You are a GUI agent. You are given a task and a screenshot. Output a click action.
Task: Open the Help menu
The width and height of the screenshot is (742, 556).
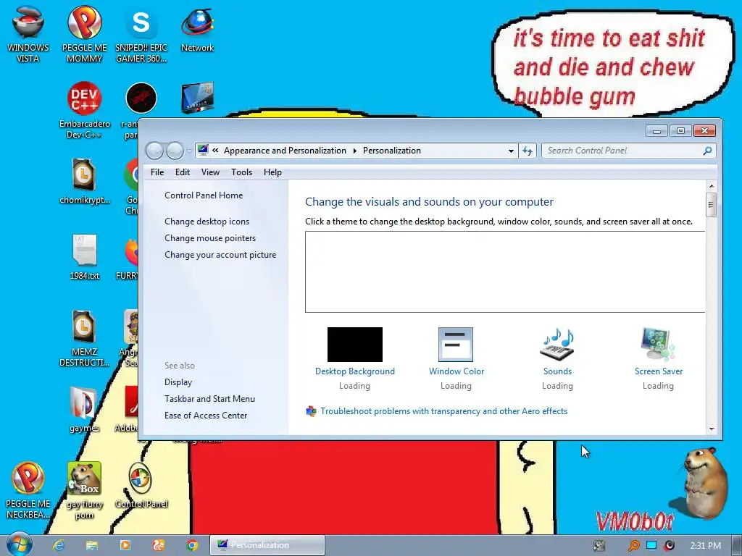click(x=272, y=172)
